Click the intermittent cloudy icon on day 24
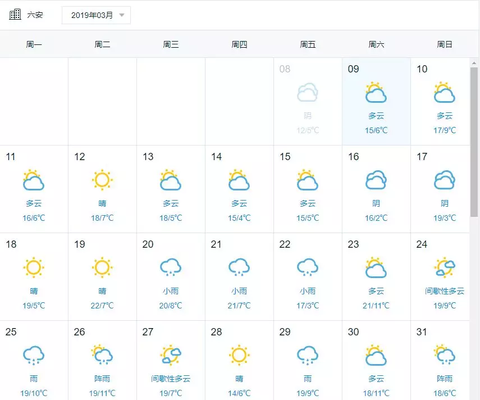Screen dimensions: 480x400 click(x=445, y=267)
